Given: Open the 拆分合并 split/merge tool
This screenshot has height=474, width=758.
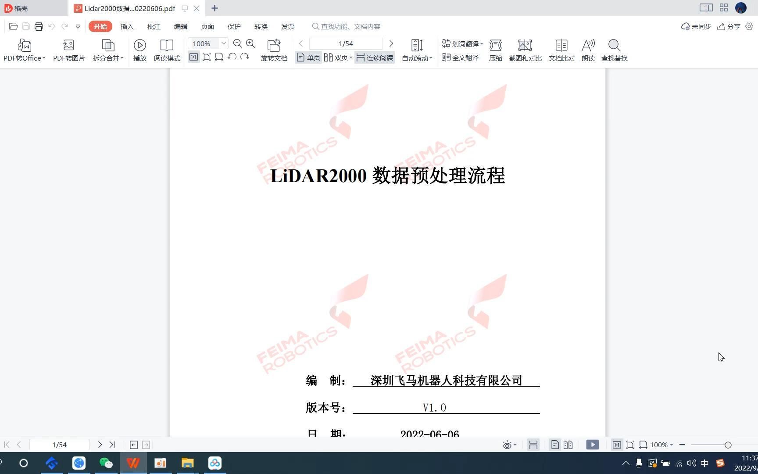Looking at the screenshot, I should click(108, 50).
